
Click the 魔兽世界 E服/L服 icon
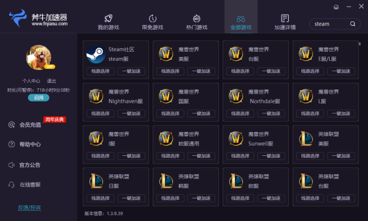[x=306, y=54]
